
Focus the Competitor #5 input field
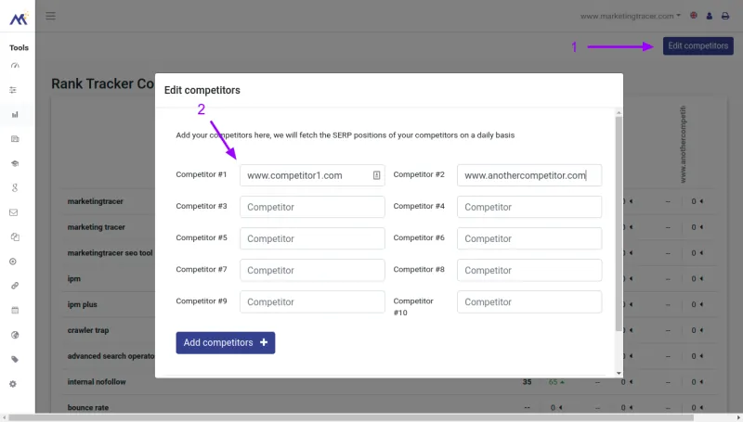[x=312, y=238]
